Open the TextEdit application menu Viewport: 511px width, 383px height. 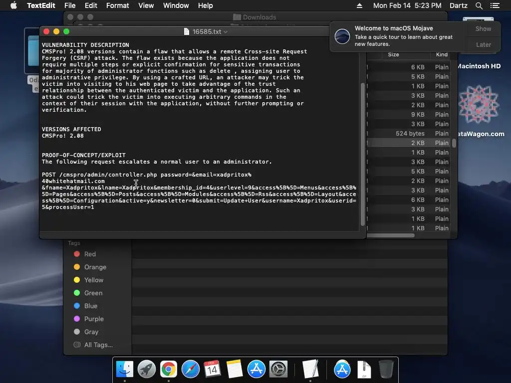41,5
